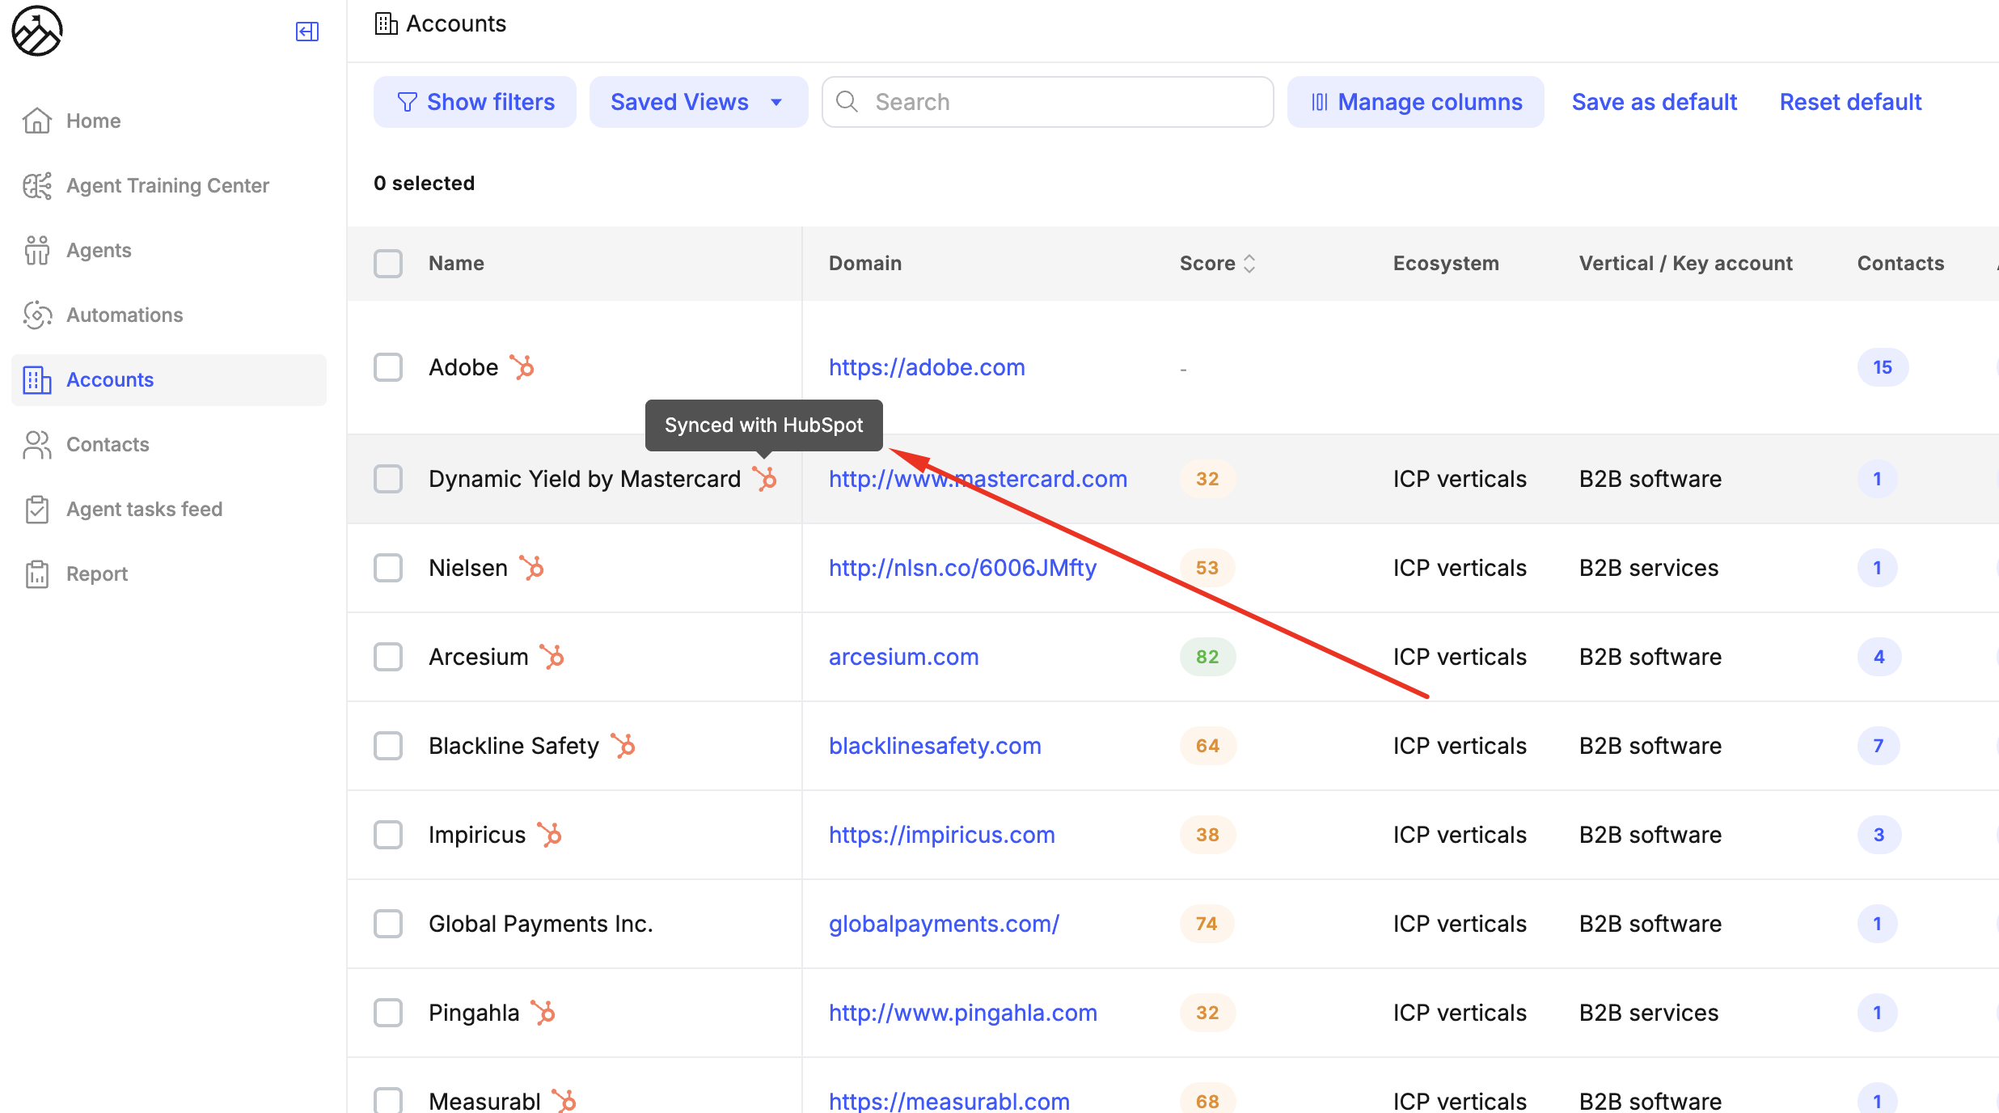Viewport: 1999px width, 1113px height.
Task: Click the HubSpot sync icon next to Adobe
Action: (x=522, y=367)
